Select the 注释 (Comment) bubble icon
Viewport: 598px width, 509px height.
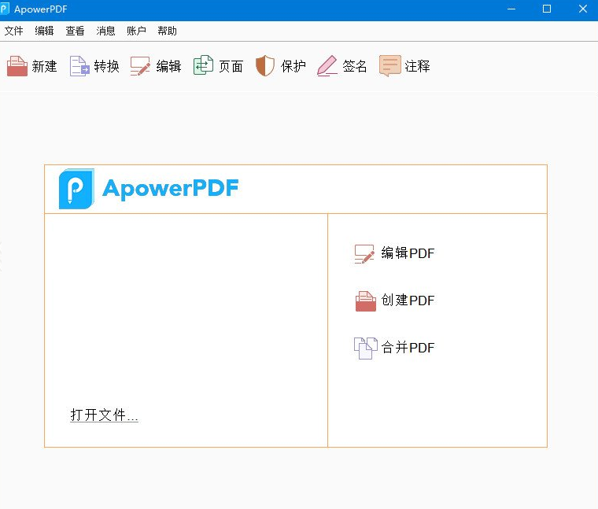click(x=389, y=65)
